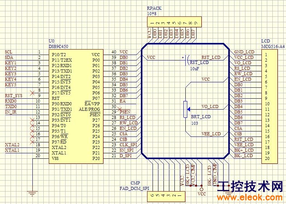Click the blue potentiometer wiper arrow
286x204 pixels.
(189, 109)
